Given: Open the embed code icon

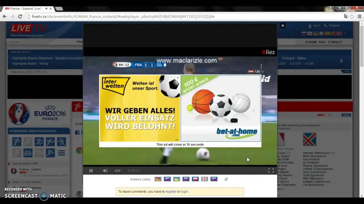Looking at the screenshot, I should pos(117,171).
